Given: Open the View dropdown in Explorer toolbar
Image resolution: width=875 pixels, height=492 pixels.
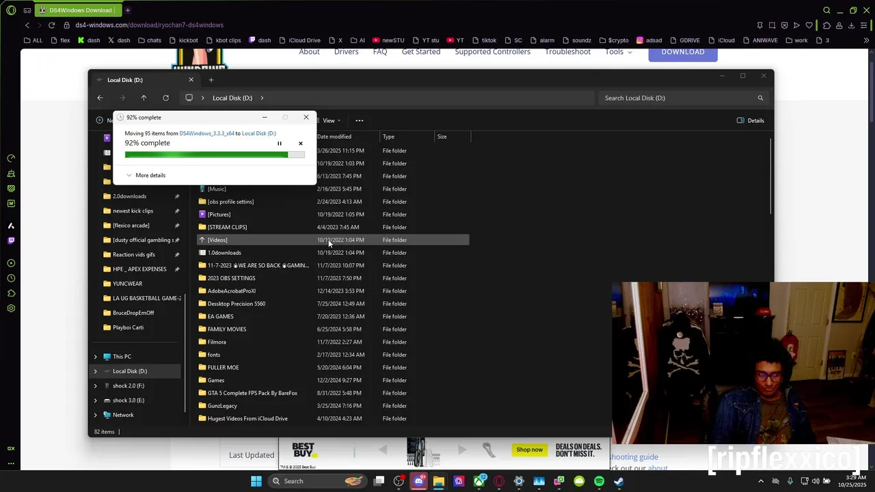Looking at the screenshot, I should click(332, 121).
